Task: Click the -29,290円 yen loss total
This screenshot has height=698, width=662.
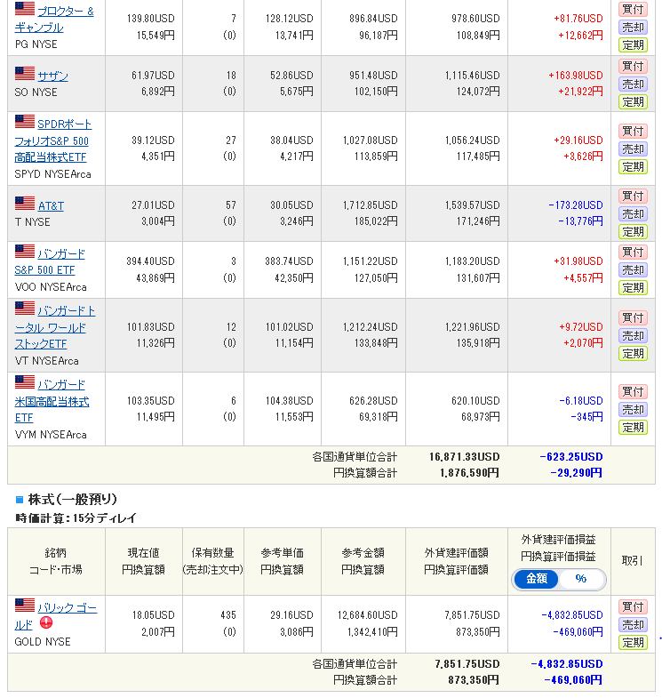Action: [x=576, y=473]
